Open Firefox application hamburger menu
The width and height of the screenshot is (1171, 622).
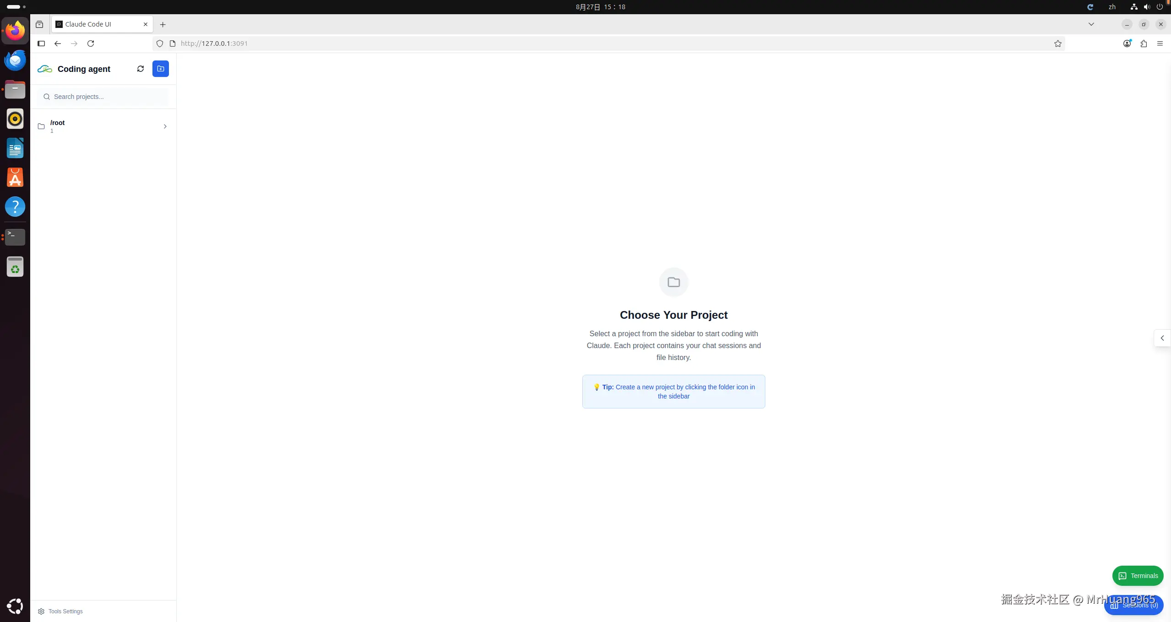[x=1160, y=44]
